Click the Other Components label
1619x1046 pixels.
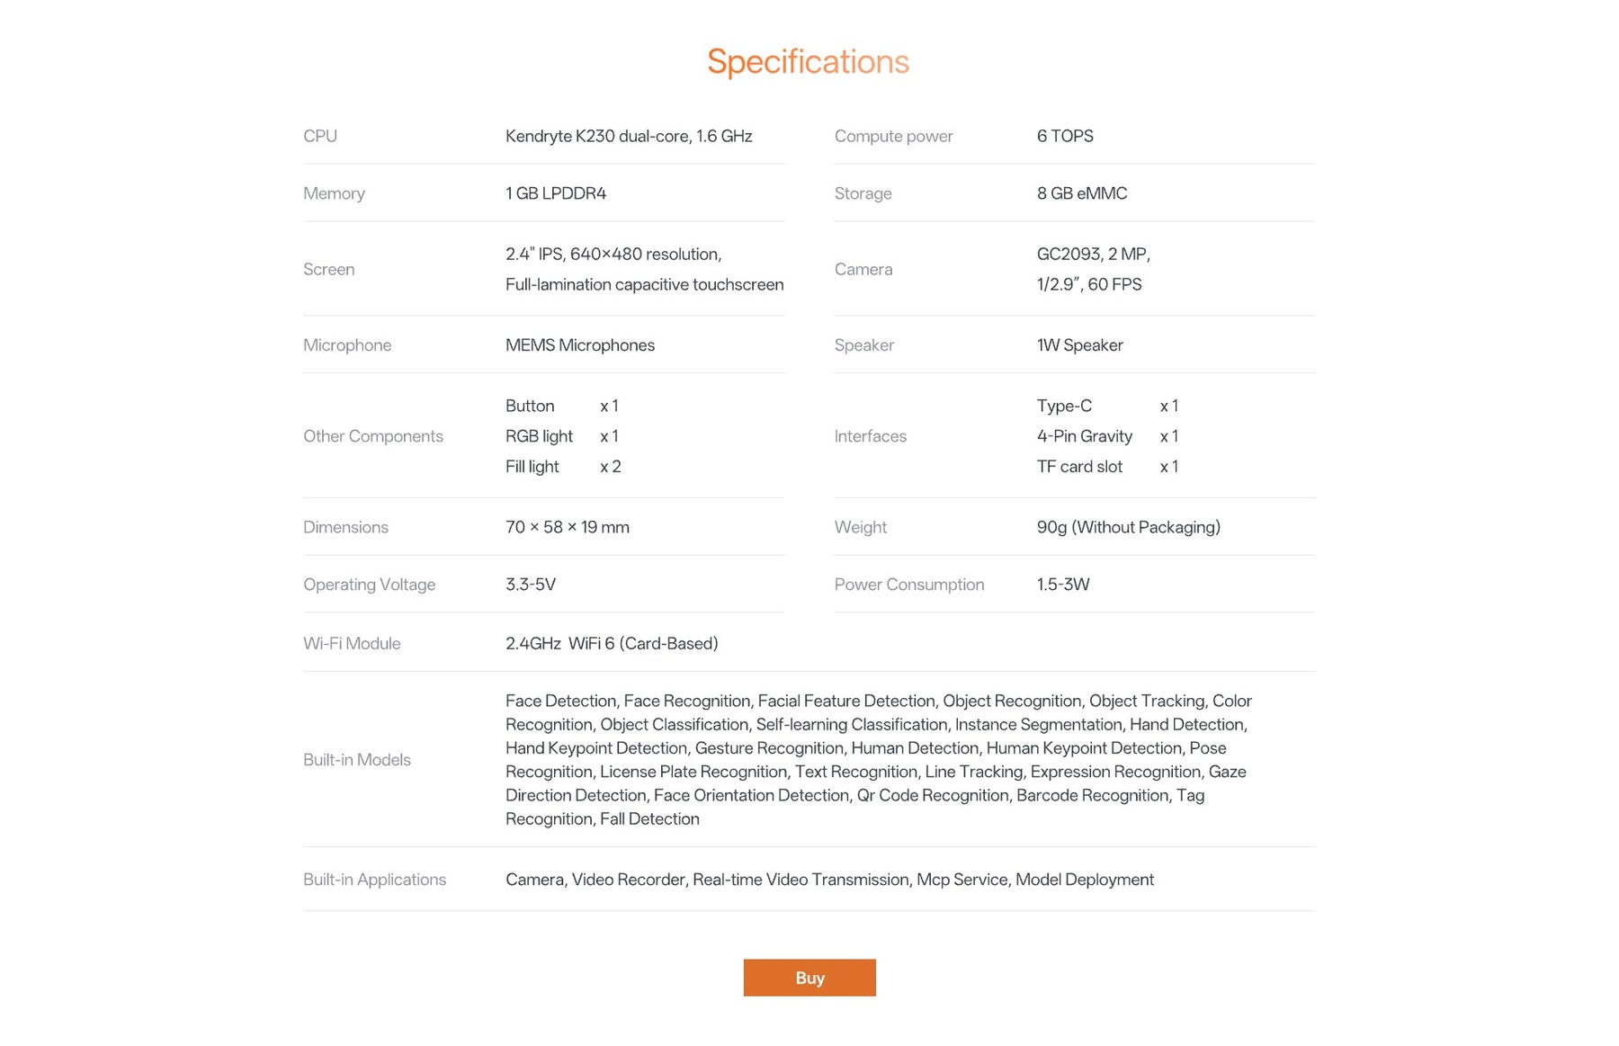click(372, 436)
